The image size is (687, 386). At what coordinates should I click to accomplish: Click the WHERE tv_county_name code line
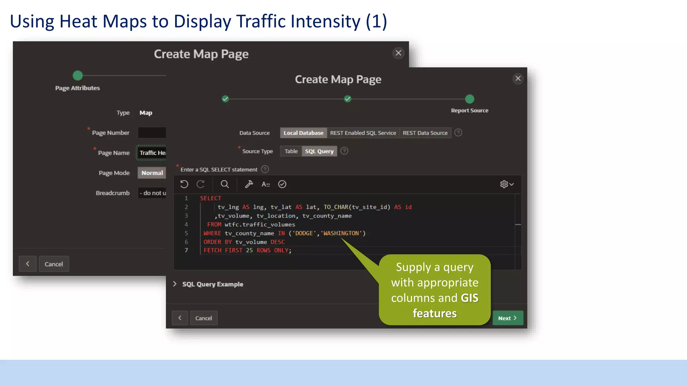284,233
